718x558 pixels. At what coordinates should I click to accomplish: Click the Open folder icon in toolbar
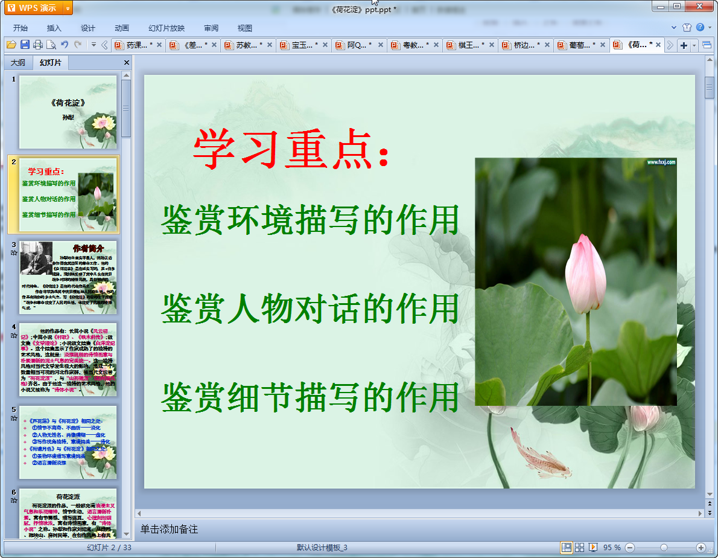[x=11, y=45]
